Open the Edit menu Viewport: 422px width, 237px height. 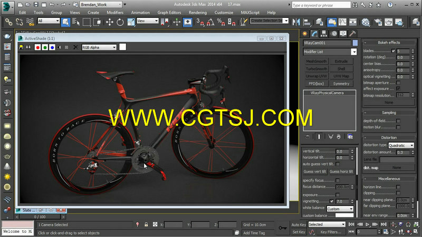[x=23, y=13]
